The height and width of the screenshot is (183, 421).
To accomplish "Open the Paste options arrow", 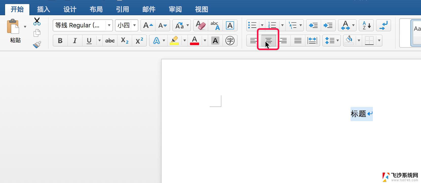I will point(25,27).
